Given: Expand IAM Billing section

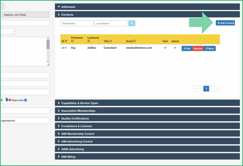Looking at the screenshot, I should click(147, 157).
